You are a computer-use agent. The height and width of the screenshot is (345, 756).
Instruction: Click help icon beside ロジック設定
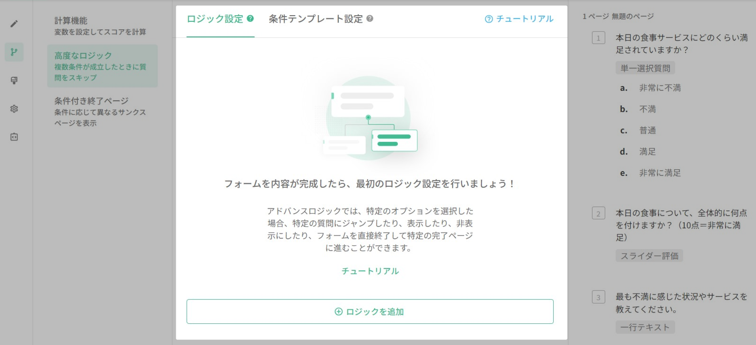pyautogui.click(x=250, y=18)
